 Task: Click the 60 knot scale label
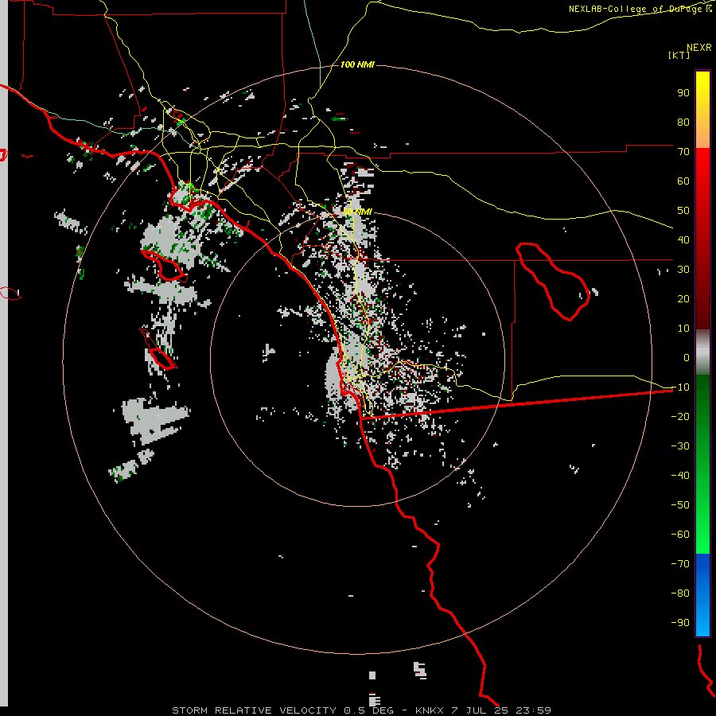(x=683, y=181)
